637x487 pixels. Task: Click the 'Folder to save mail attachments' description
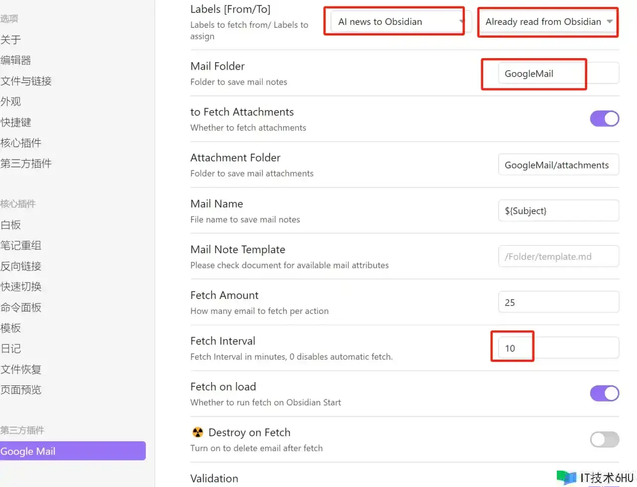252,174
